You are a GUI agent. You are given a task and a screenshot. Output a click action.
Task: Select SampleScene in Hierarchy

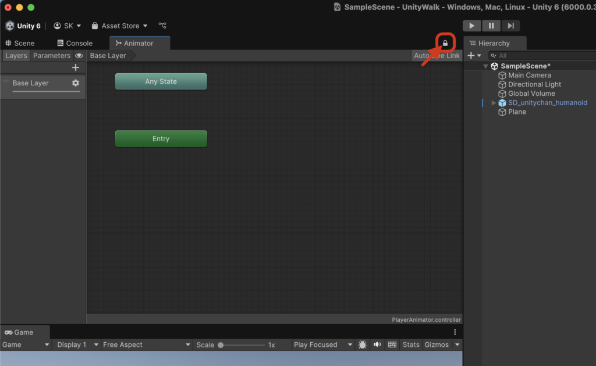[526, 66]
